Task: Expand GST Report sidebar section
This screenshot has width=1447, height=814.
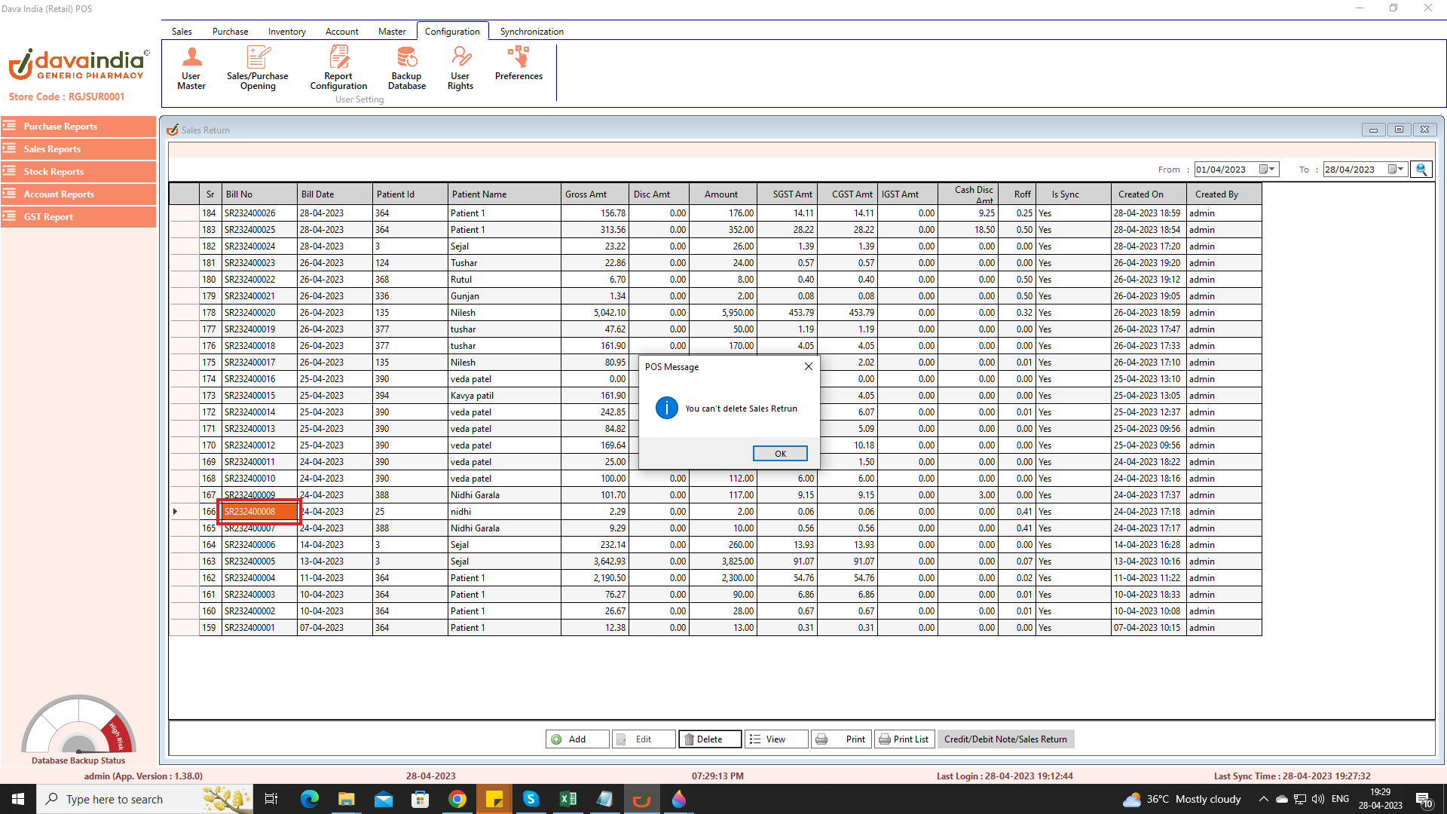Action: [78, 217]
